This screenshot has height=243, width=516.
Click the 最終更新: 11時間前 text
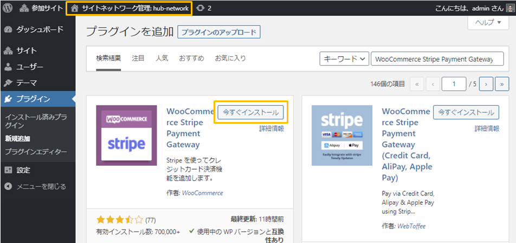257,219
